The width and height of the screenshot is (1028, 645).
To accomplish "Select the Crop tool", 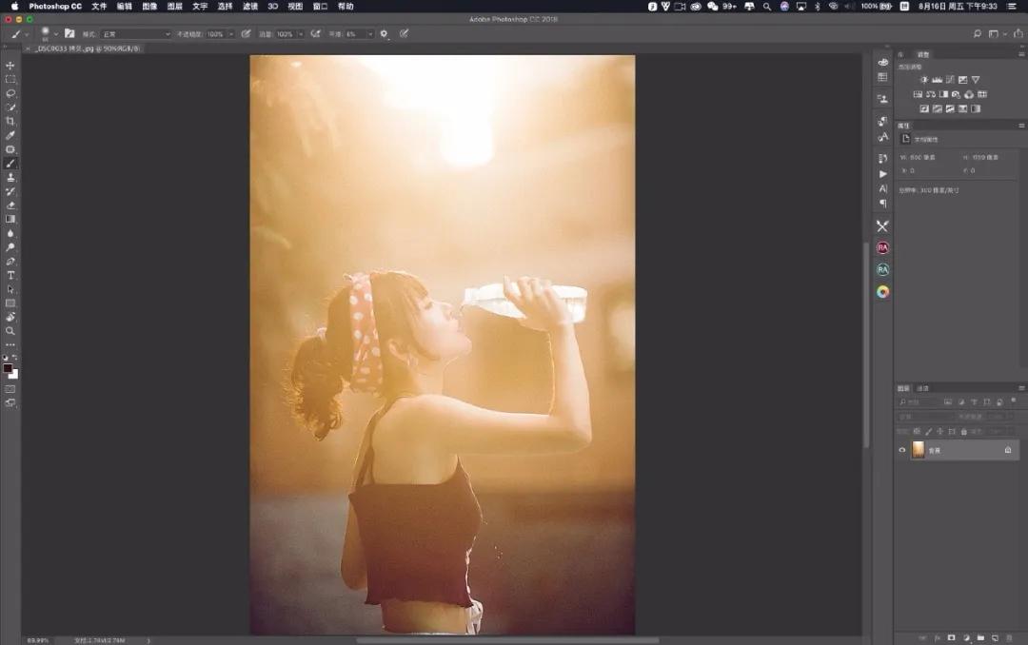I will click(x=10, y=121).
